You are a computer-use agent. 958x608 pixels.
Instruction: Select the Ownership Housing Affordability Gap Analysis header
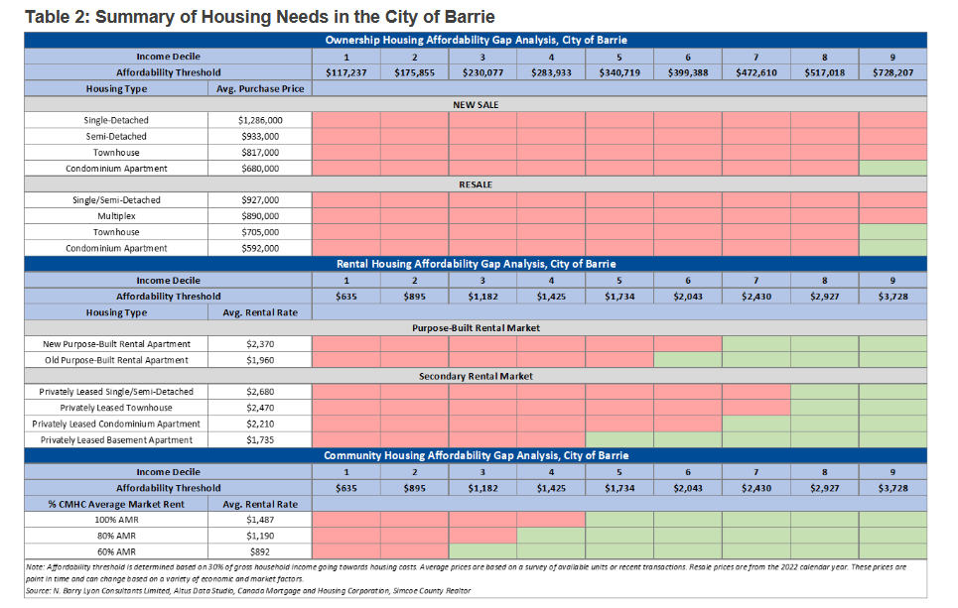point(476,40)
